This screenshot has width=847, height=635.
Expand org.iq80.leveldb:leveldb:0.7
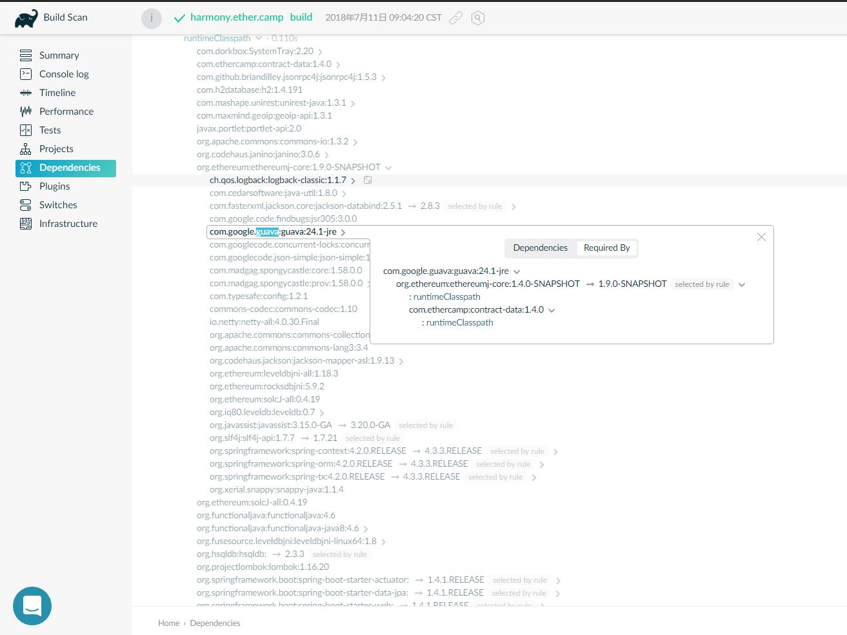point(322,413)
